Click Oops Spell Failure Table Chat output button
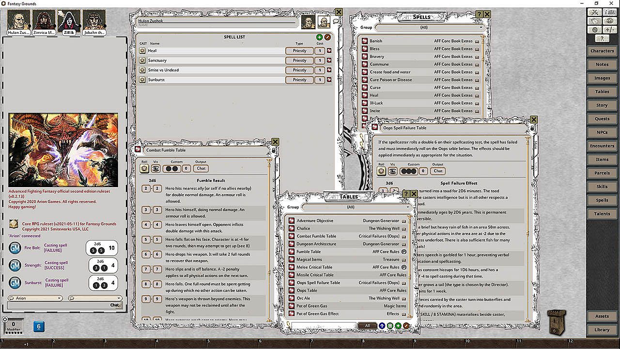 (x=438, y=171)
